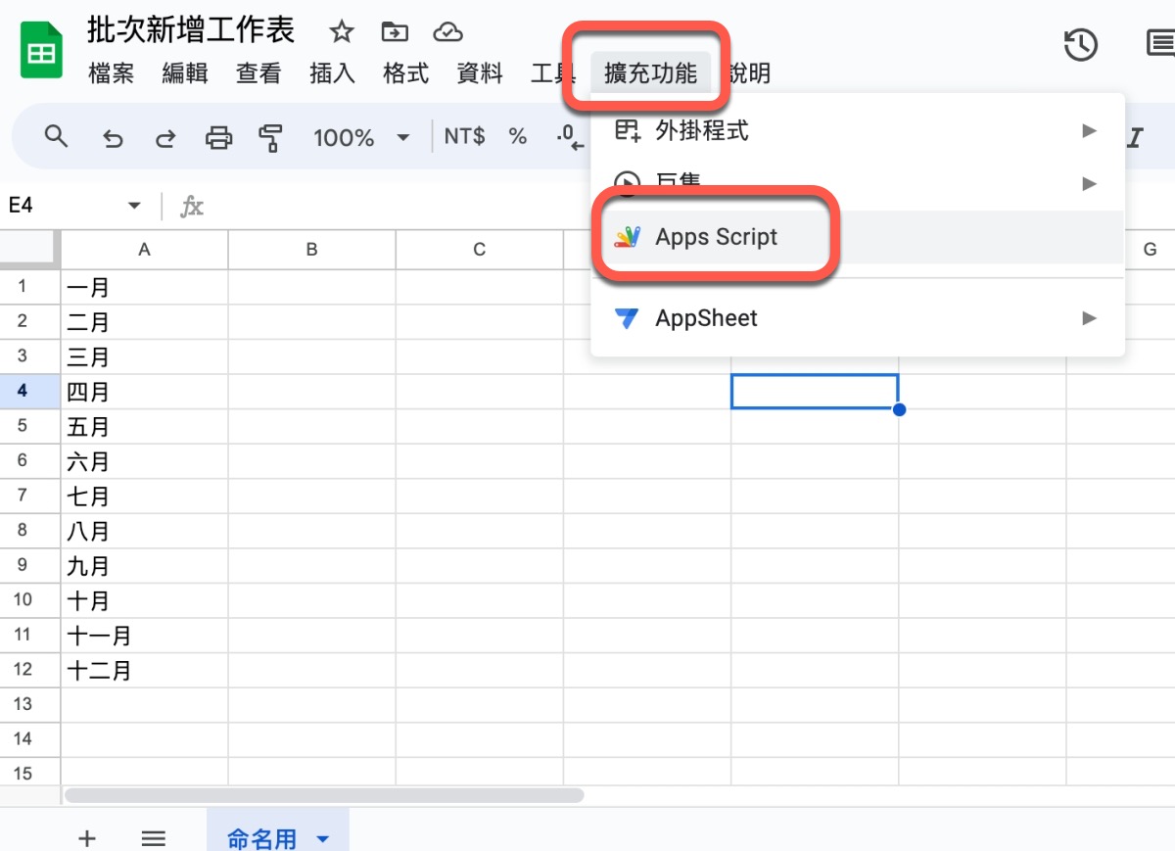Open the 查看 menu
The height and width of the screenshot is (851, 1175).
258,73
